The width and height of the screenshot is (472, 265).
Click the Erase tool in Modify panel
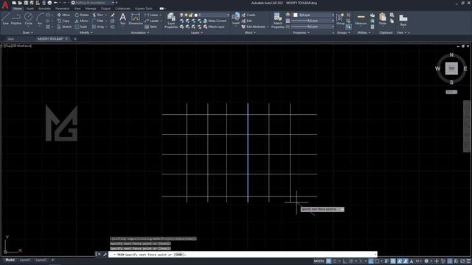point(112,15)
